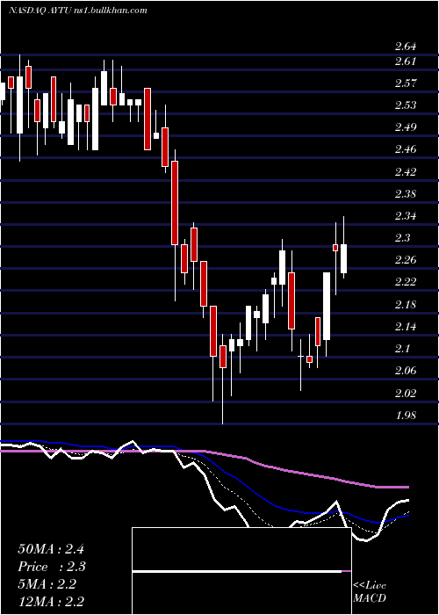Click the 2.1 price axis label
Viewport: 439px width, 615px height.
402,348
